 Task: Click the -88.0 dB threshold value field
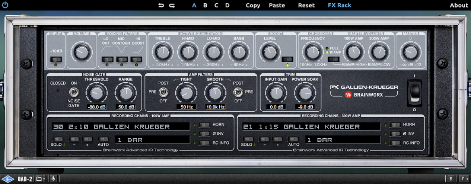(96, 107)
